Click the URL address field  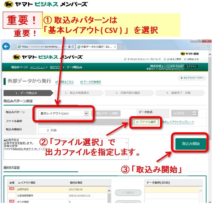coord(41,47)
